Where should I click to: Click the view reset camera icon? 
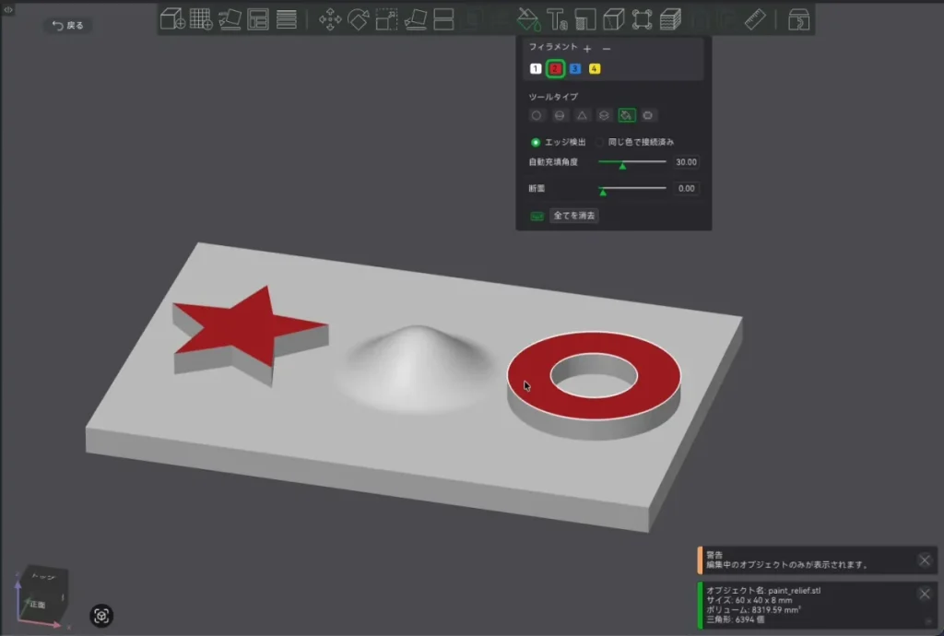tap(101, 616)
